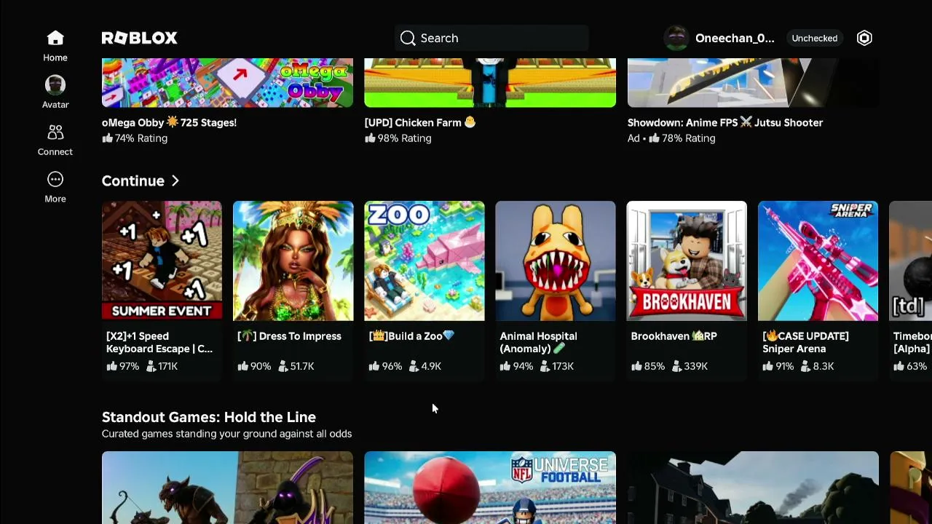Click the 51.7K player count

[x=296, y=366]
